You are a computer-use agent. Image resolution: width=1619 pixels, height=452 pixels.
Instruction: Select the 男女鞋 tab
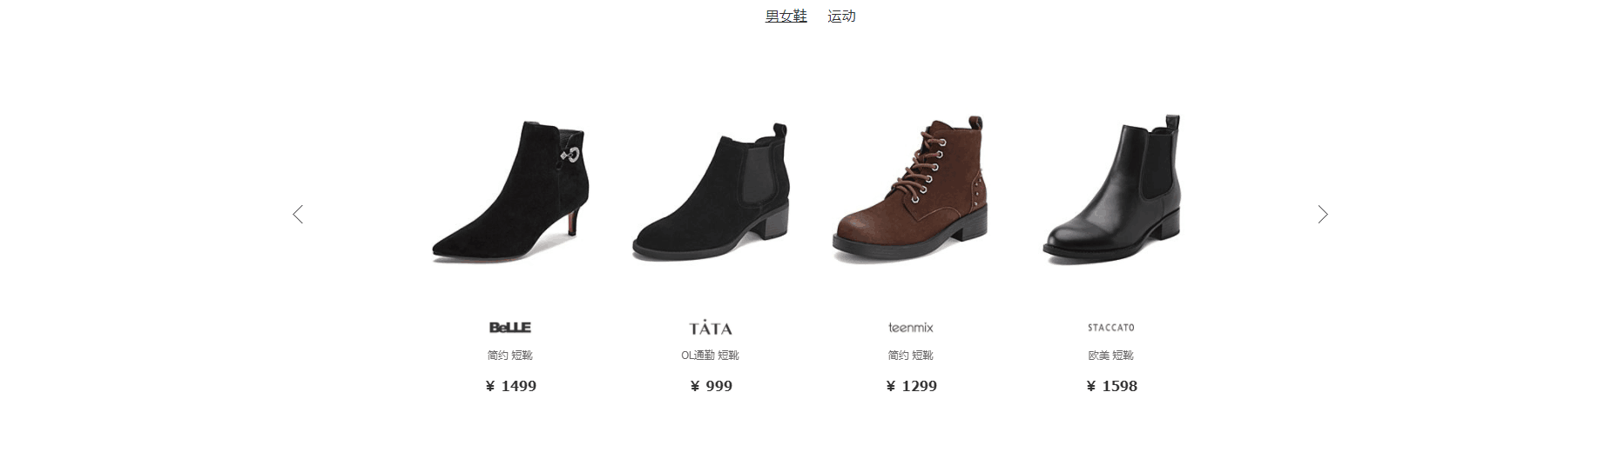[786, 16]
